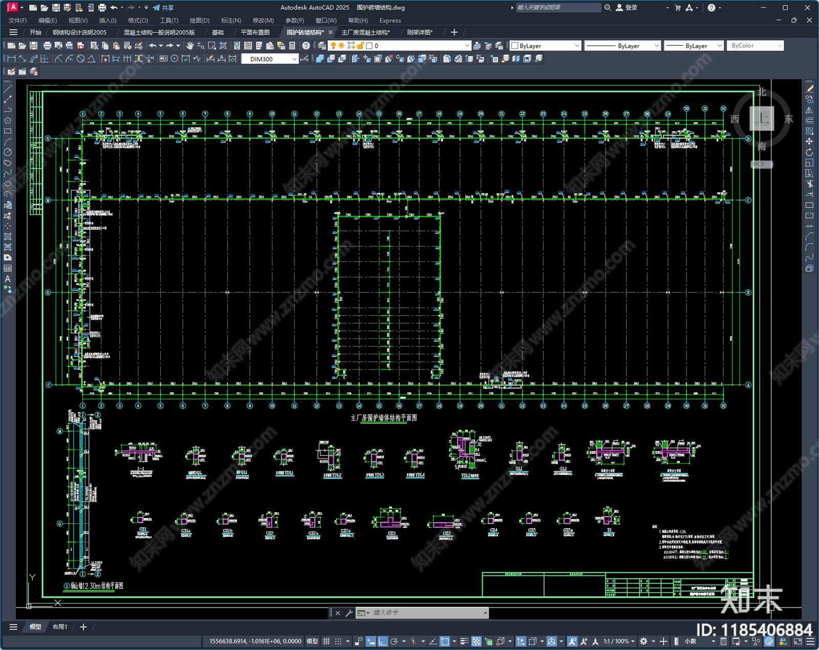Click the 开始 start tab
The height and width of the screenshot is (650, 819).
[35, 32]
